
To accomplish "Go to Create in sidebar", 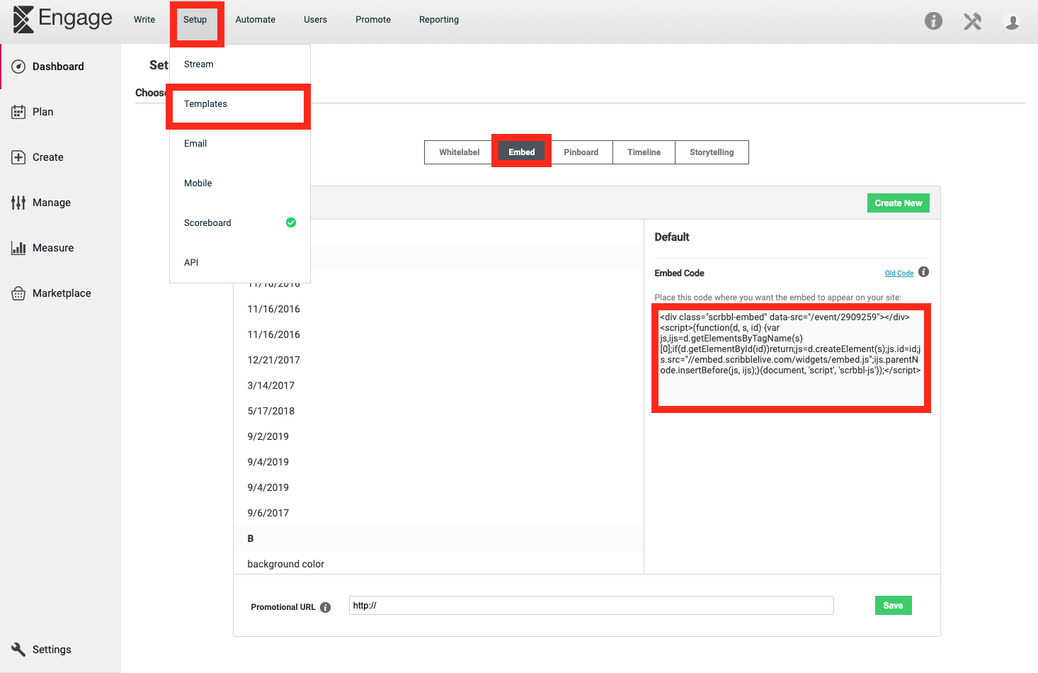I will (60, 157).
